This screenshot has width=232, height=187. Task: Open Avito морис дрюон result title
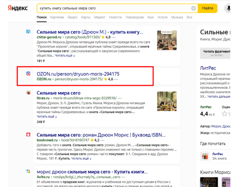[92, 172]
